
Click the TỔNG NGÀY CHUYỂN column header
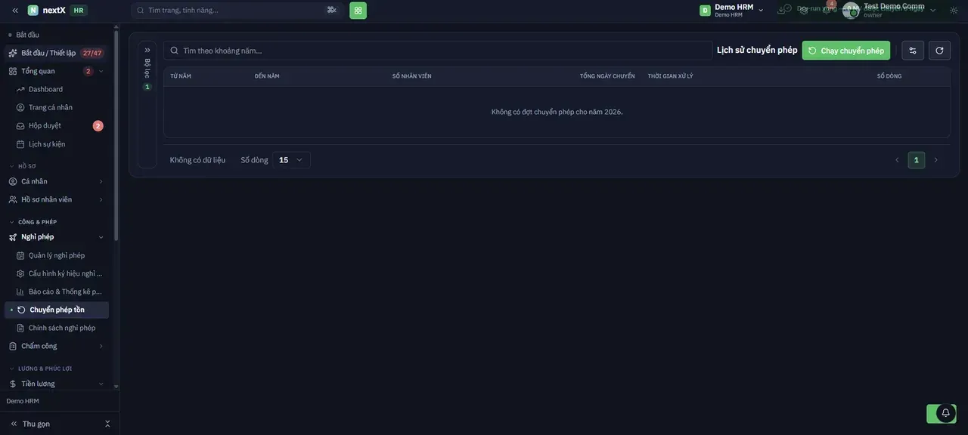pos(607,76)
